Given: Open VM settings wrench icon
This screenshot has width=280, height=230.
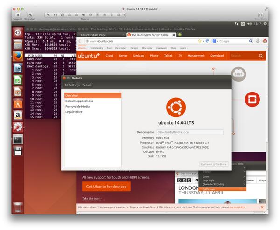Looking at the screenshot, I should pyautogui.click(x=48, y=15).
